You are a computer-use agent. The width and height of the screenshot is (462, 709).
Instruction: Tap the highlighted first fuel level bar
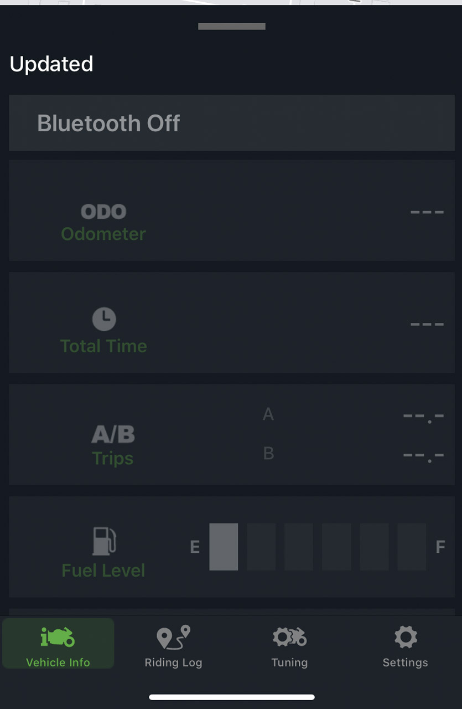[x=224, y=547]
